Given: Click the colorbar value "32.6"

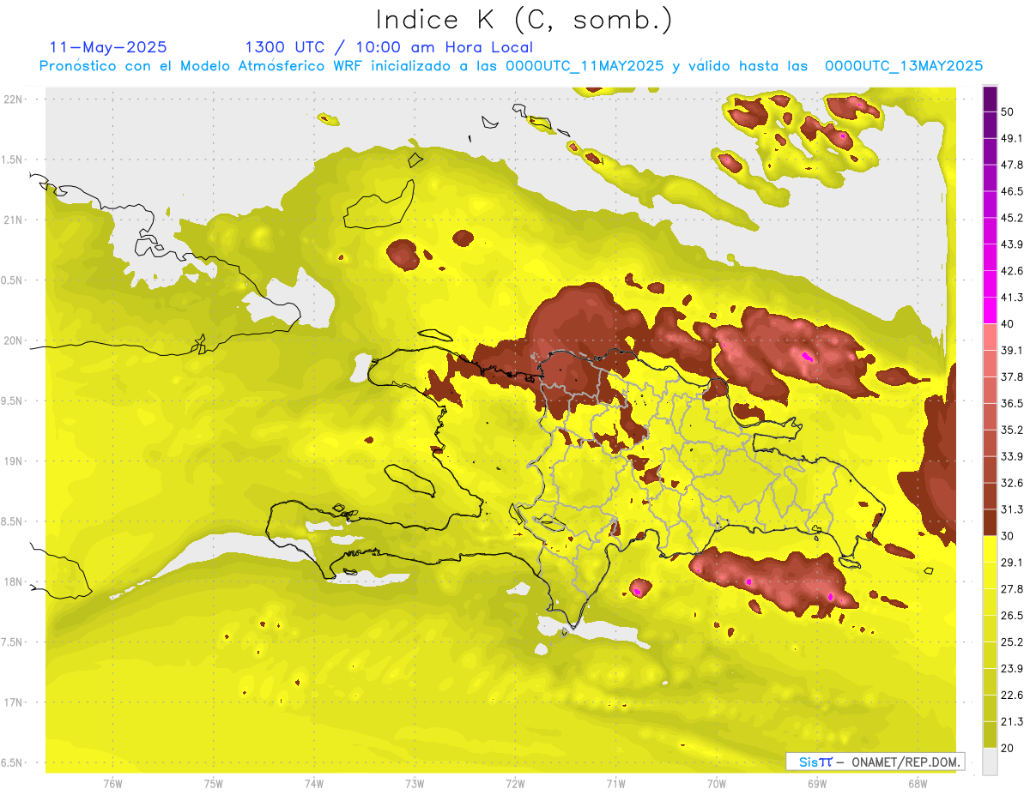Looking at the screenshot, I should click(1011, 483).
